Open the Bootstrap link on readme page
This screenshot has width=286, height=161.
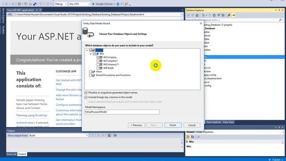click(41, 115)
